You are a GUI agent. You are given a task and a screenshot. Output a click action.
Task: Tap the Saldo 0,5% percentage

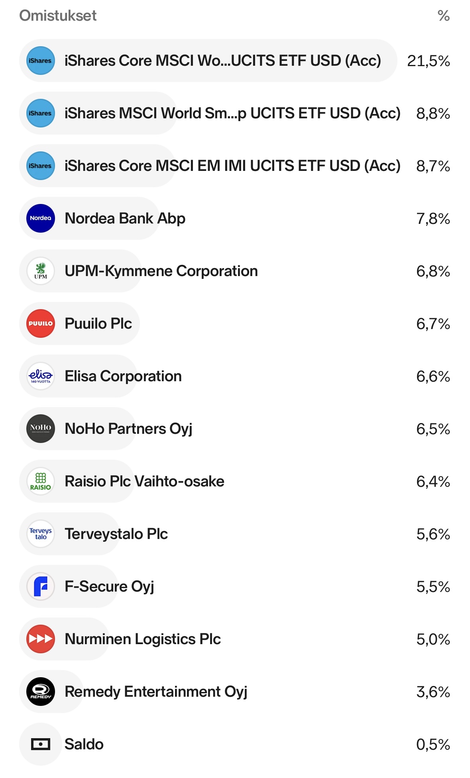(433, 745)
